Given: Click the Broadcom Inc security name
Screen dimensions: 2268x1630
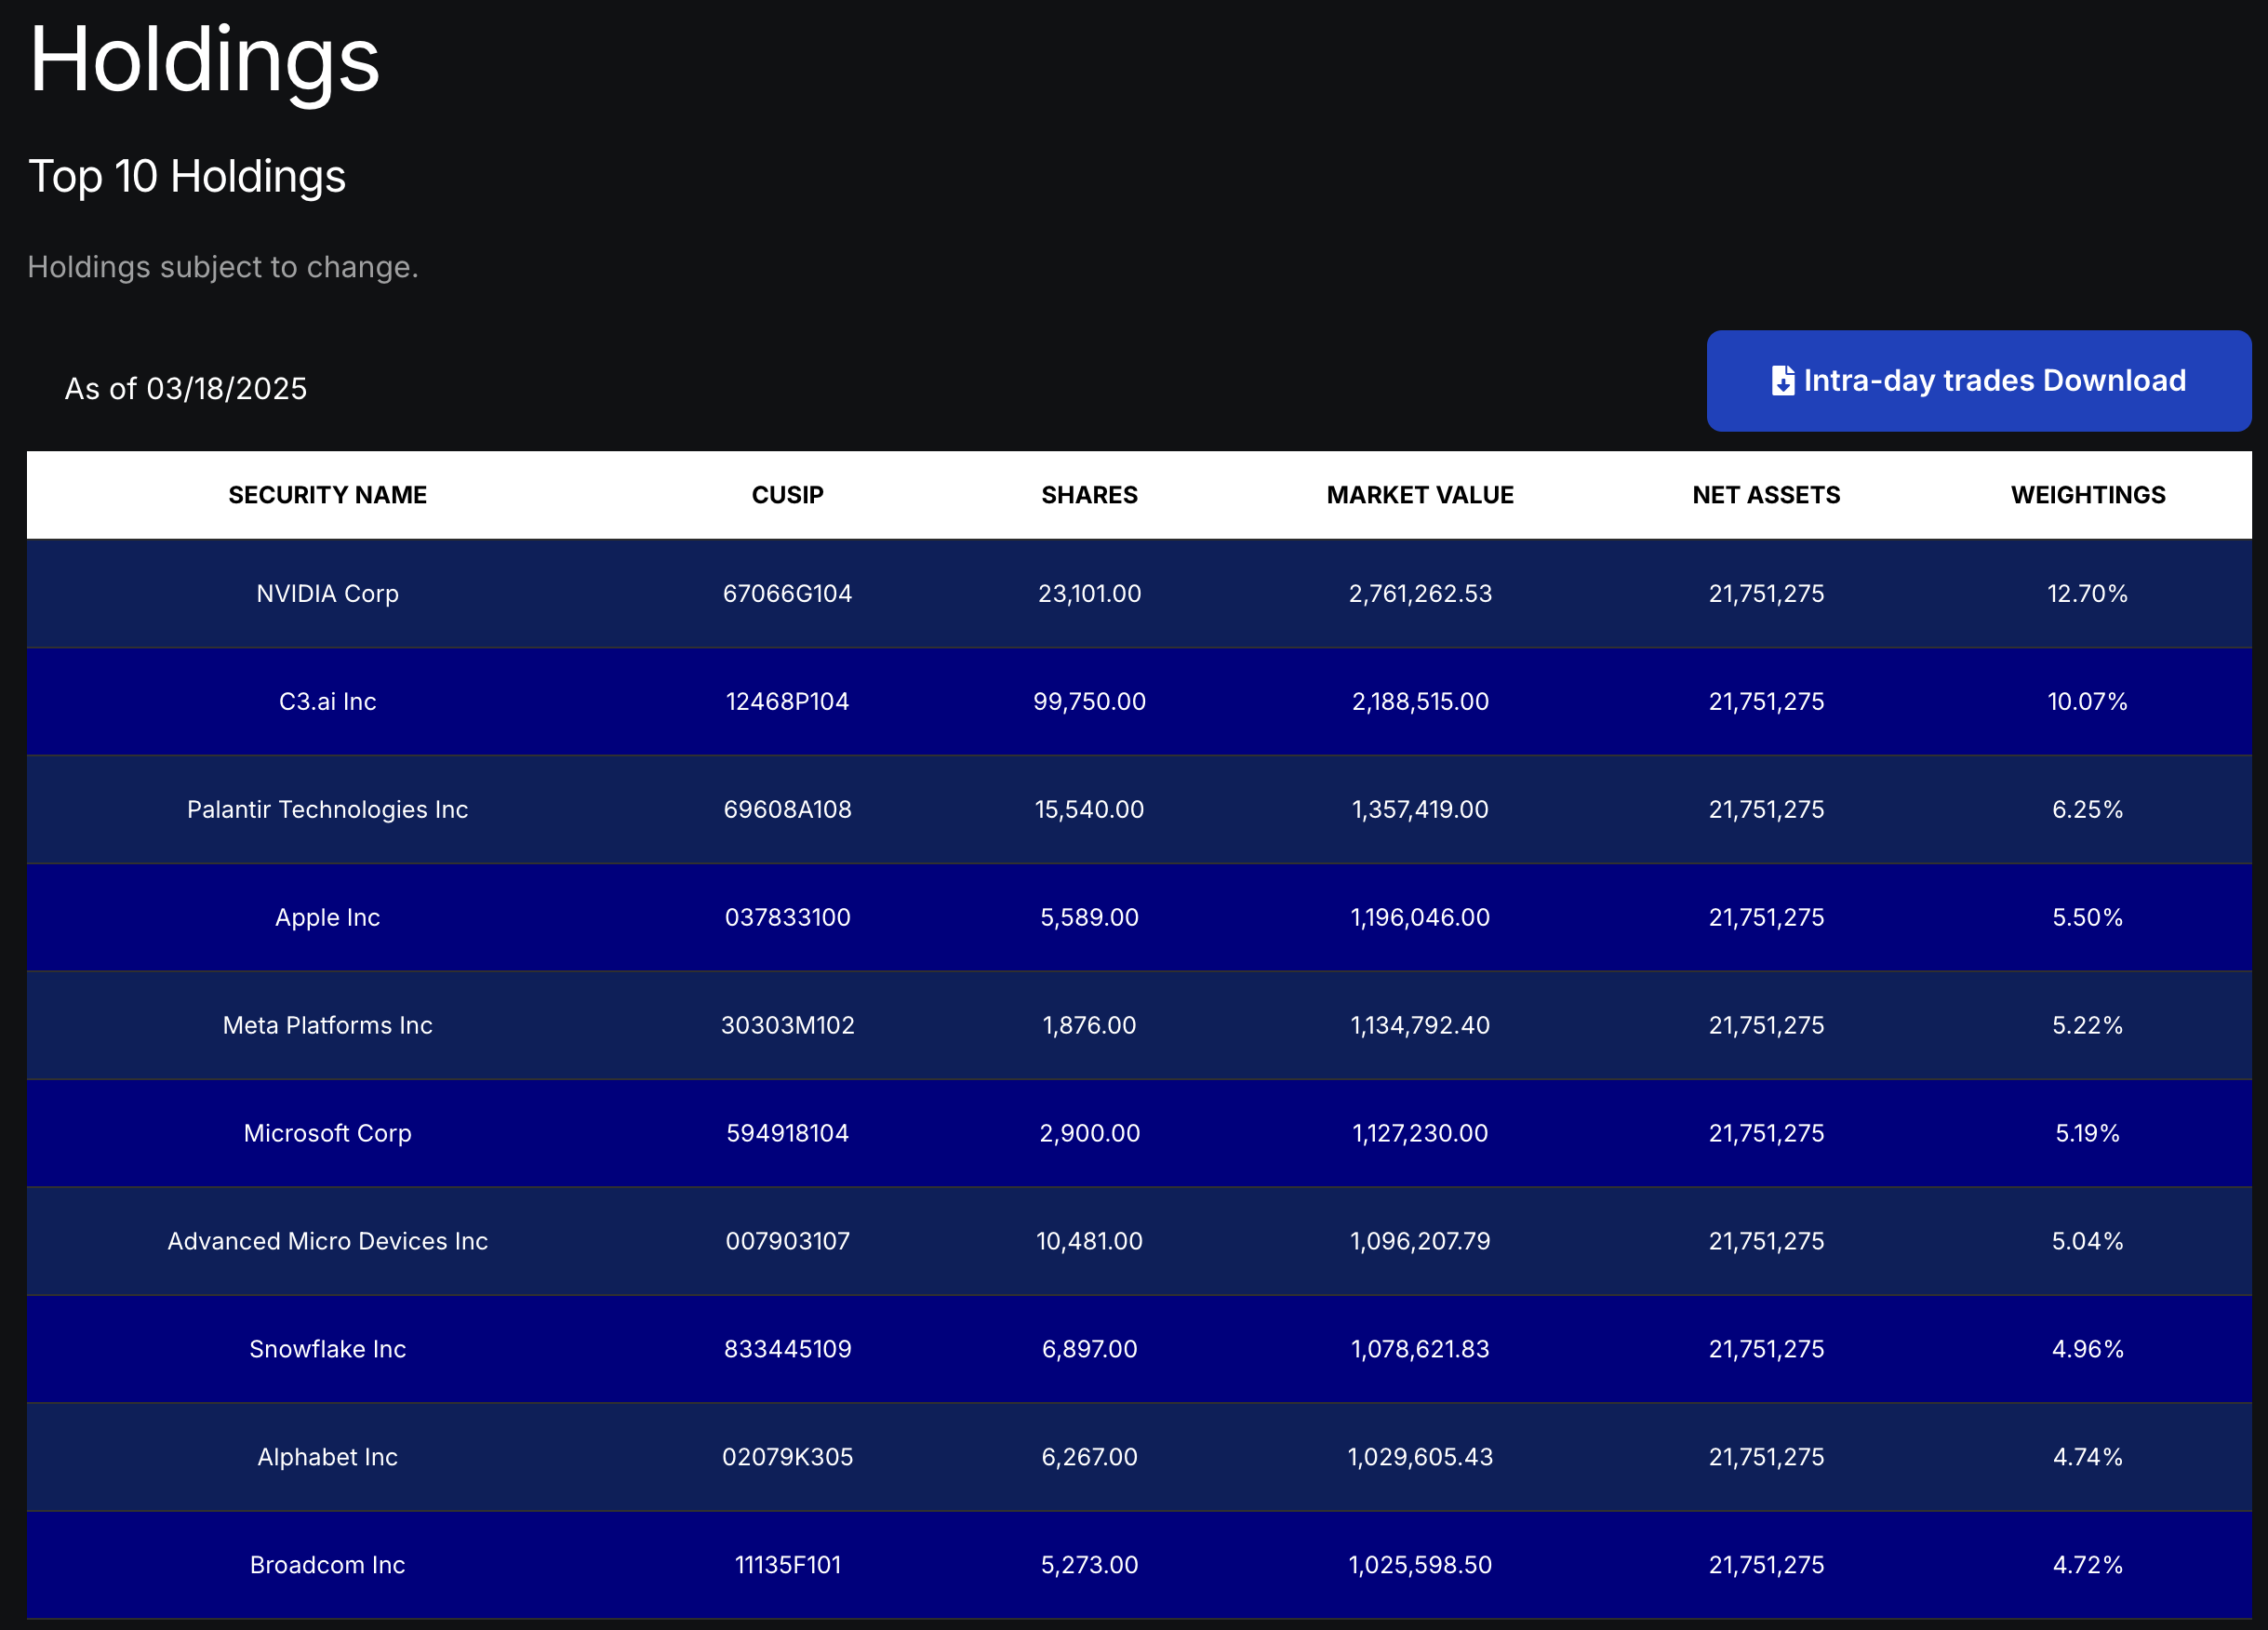Looking at the screenshot, I should coord(327,1566).
